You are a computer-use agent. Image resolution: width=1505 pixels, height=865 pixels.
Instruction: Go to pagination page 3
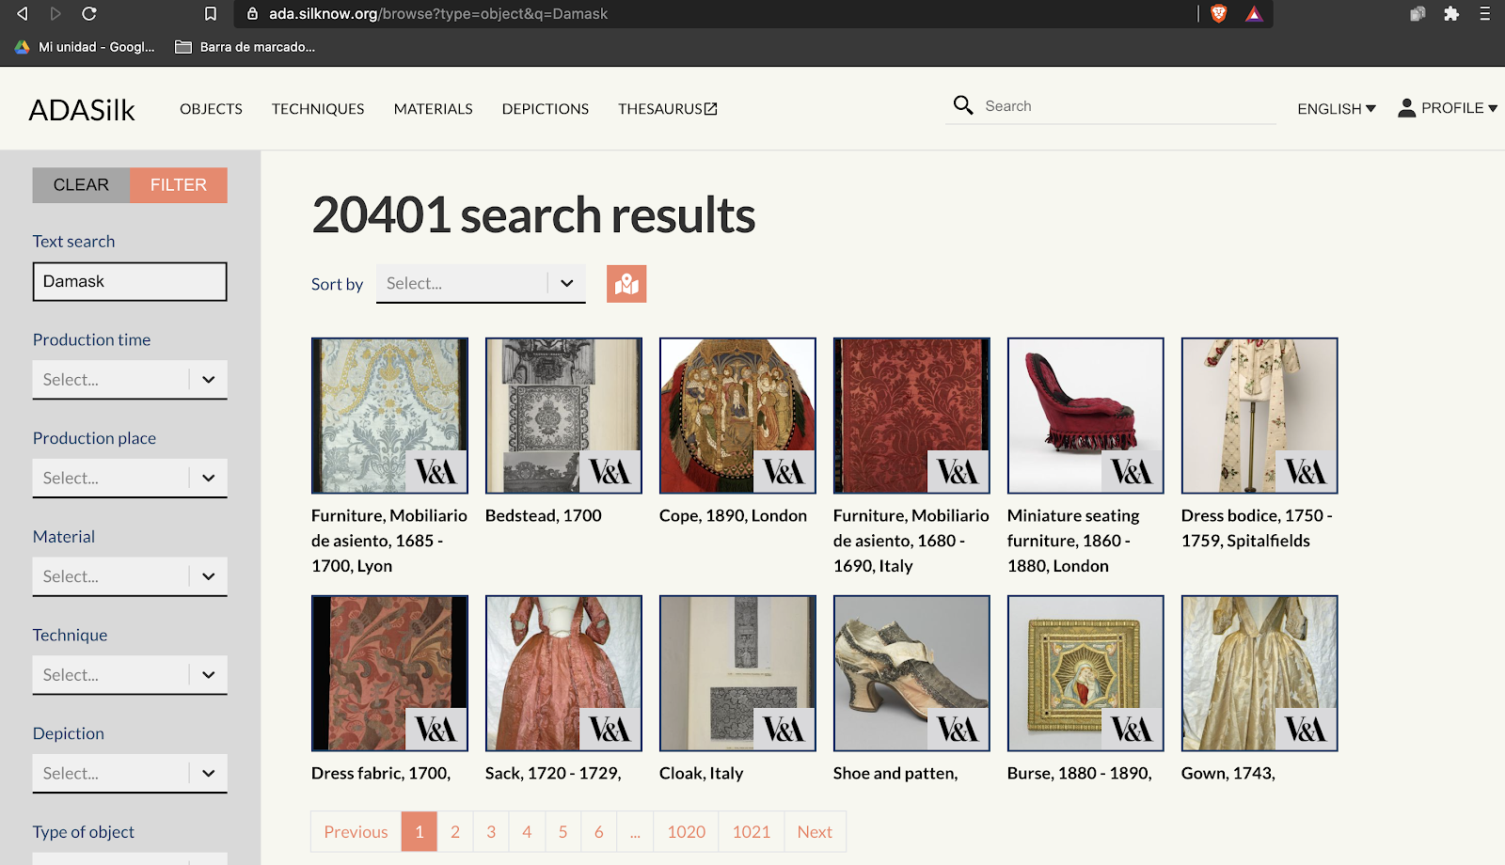pos(491,832)
